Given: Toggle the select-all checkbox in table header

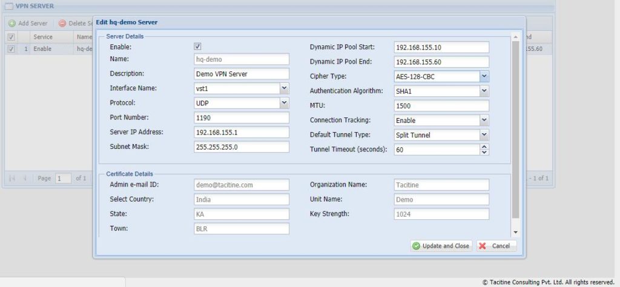Looking at the screenshot, I should (x=11, y=37).
